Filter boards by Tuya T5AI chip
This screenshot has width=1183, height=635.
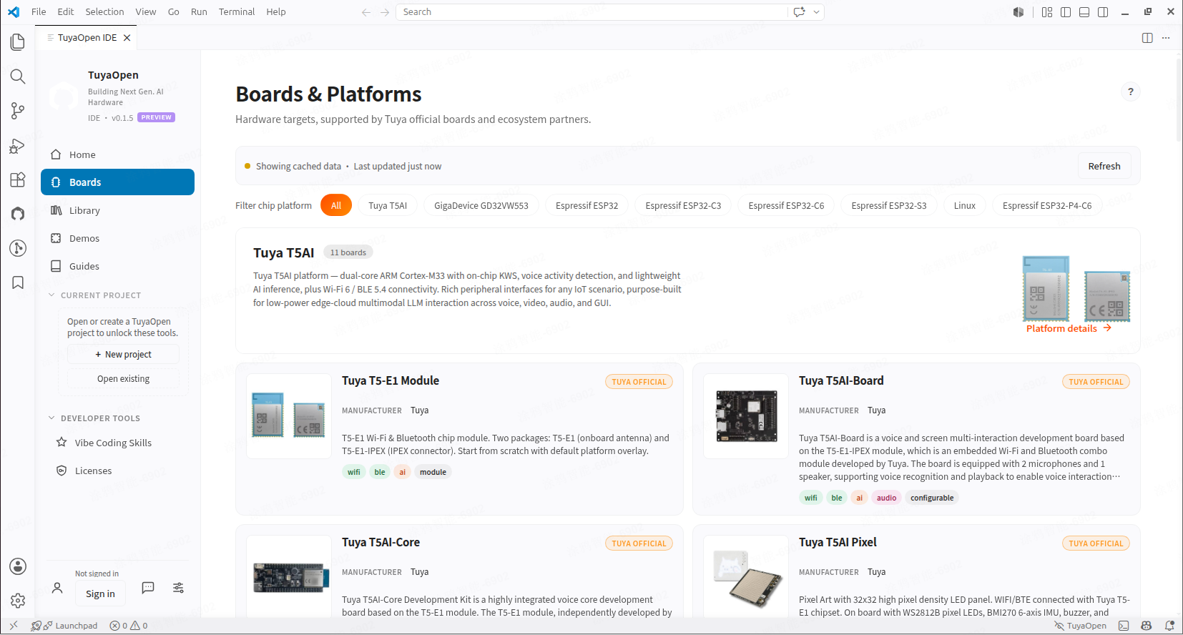388,205
